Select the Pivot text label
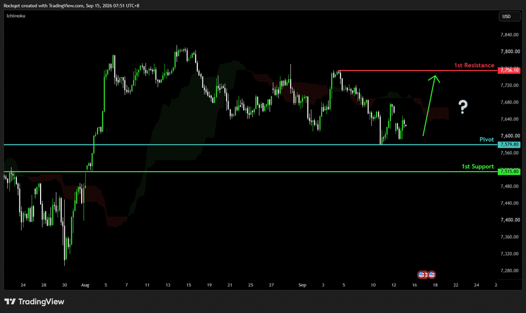 pyautogui.click(x=486, y=140)
